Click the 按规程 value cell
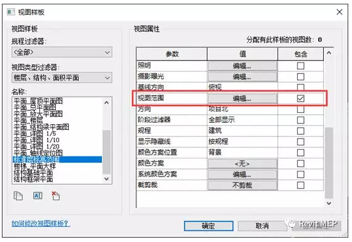Screen dimensions: 352x242 pos(243,142)
